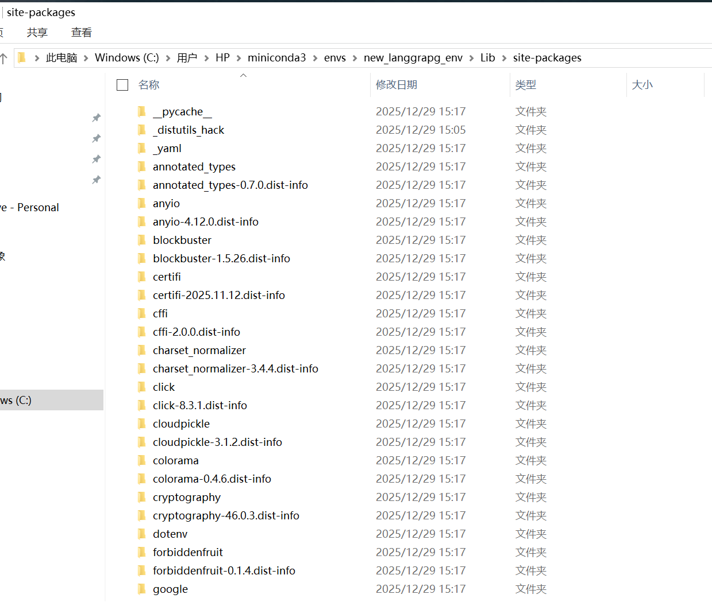Select the cloudpickle-3.1.2.dist-info folder name
The height and width of the screenshot is (606, 712).
[x=217, y=442]
